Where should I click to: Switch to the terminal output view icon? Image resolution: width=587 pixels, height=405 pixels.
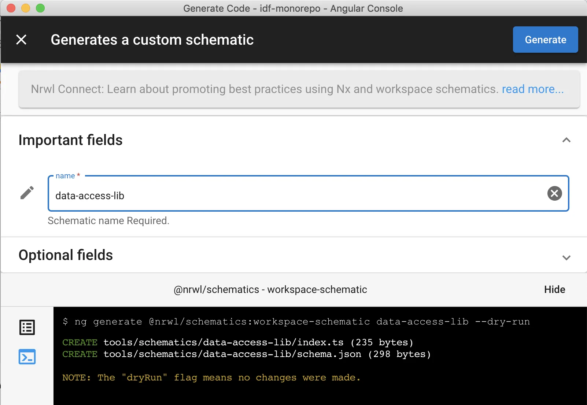click(x=27, y=357)
